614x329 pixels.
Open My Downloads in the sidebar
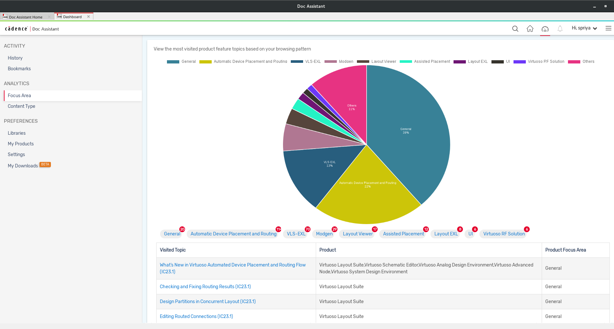tap(23, 166)
